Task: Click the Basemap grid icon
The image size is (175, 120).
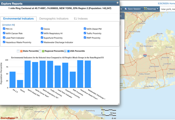Action: (145, 9)
